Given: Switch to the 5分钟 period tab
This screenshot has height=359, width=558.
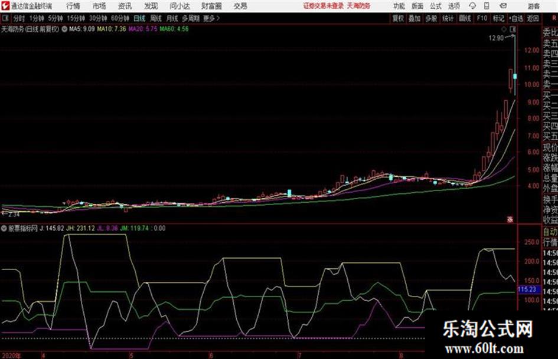Looking at the screenshot, I should pyautogui.click(x=56, y=18).
